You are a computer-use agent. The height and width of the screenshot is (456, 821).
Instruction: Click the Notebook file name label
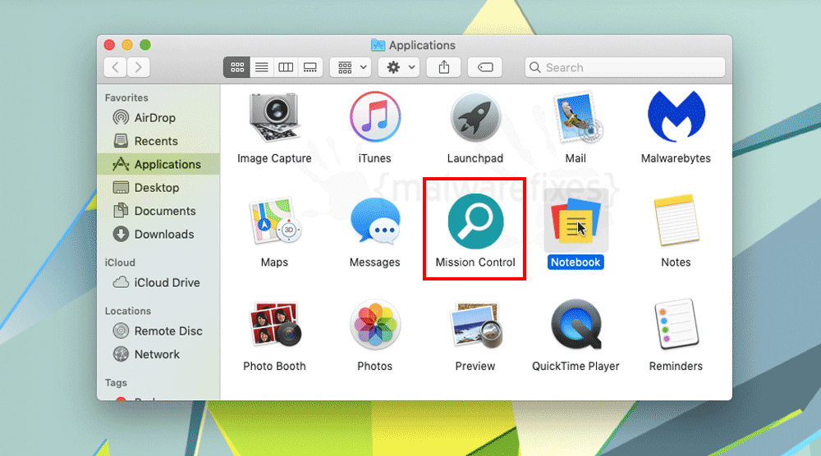click(x=576, y=262)
